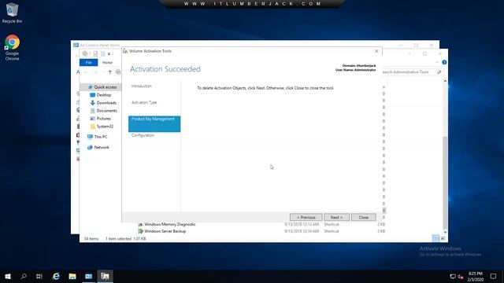
Task: Click the Explorer vertical scrollbar down arrow
Action: [445, 232]
